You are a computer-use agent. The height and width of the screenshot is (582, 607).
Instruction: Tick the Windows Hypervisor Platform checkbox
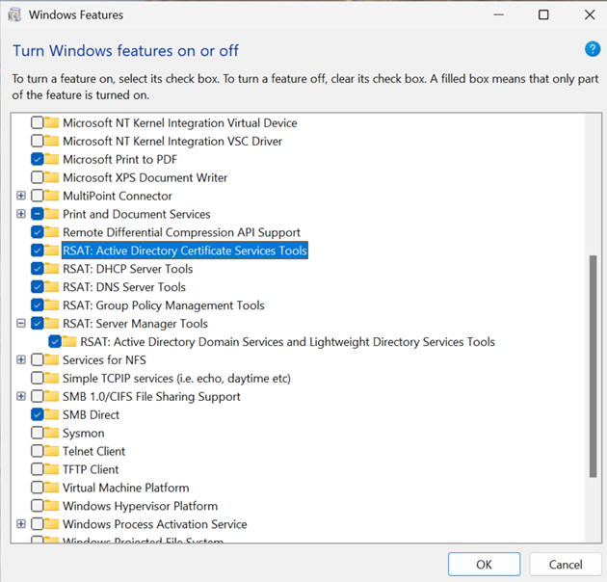(x=38, y=506)
